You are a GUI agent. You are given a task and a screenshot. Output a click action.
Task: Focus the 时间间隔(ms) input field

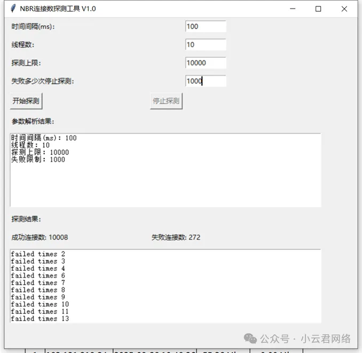coord(206,27)
